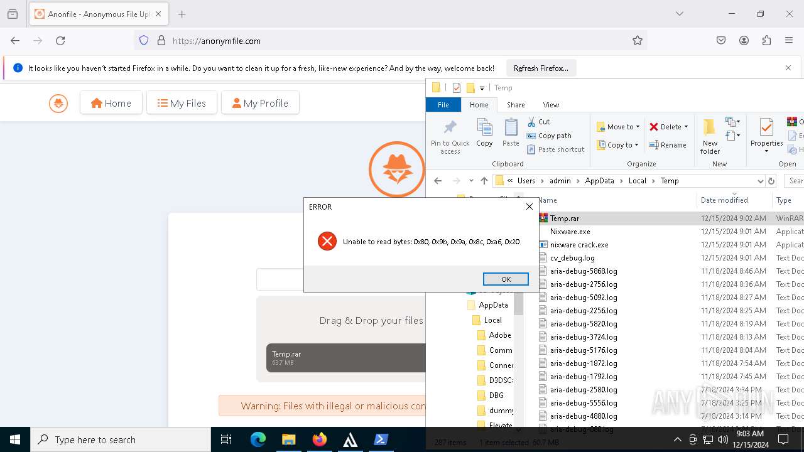Click Paste shortcut in Explorer ribbon

[x=556, y=149]
